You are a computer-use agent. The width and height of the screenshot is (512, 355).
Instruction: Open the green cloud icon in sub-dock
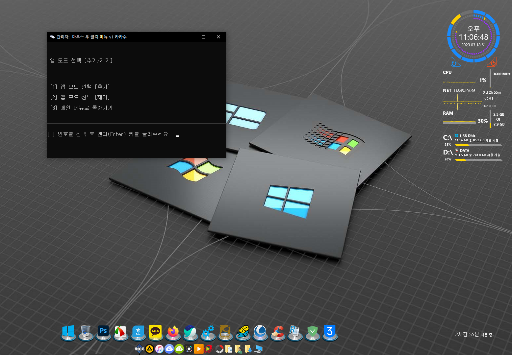coord(179,349)
